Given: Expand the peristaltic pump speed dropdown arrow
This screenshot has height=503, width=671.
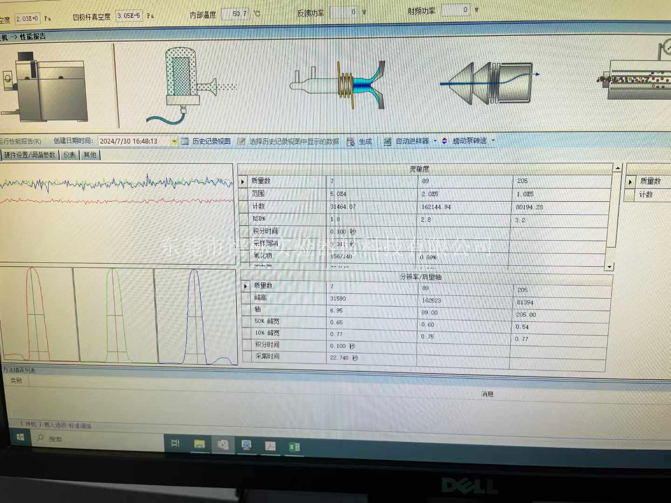Looking at the screenshot, I should [x=493, y=140].
